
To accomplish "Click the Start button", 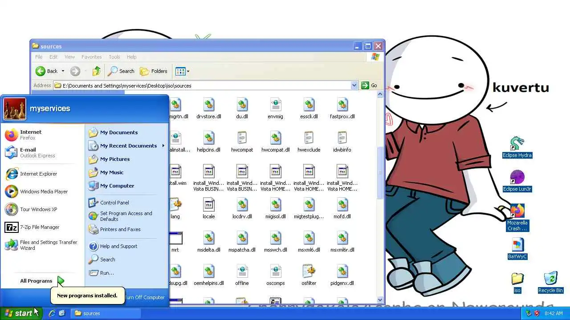I will [21, 313].
